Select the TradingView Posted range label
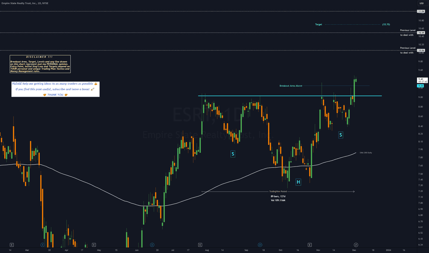429x253 pixels. (278, 191)
